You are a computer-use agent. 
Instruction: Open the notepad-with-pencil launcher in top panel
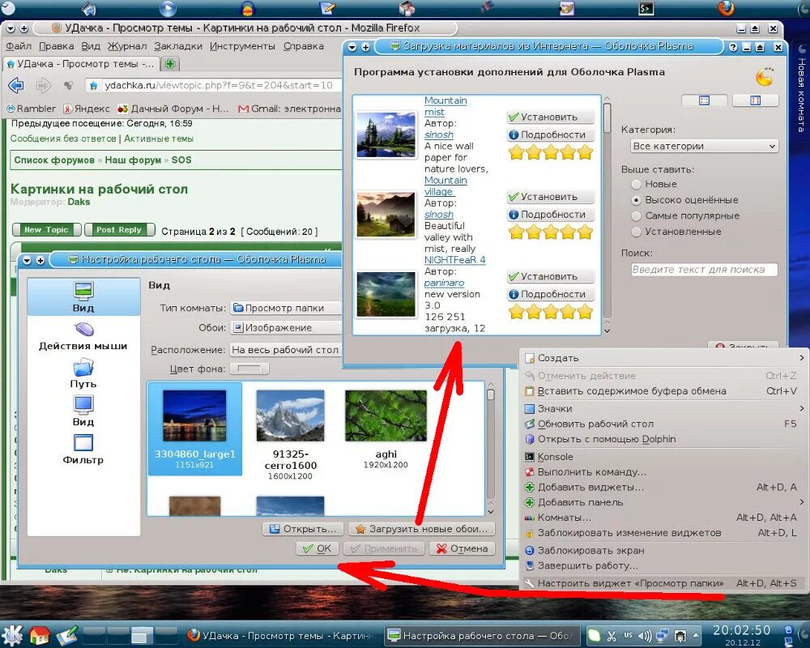point(327,8)
